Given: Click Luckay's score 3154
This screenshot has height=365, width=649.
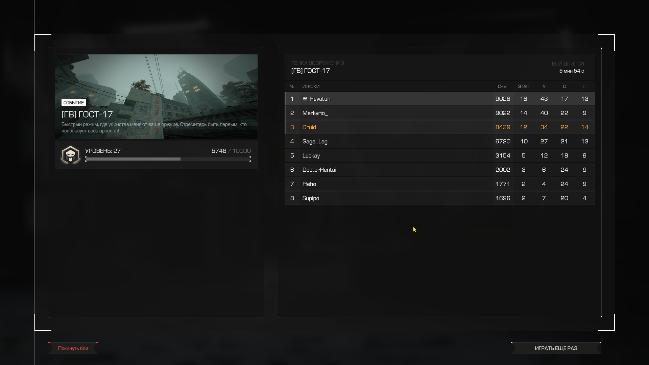Looking at the screenshot, I should point(503,155).
